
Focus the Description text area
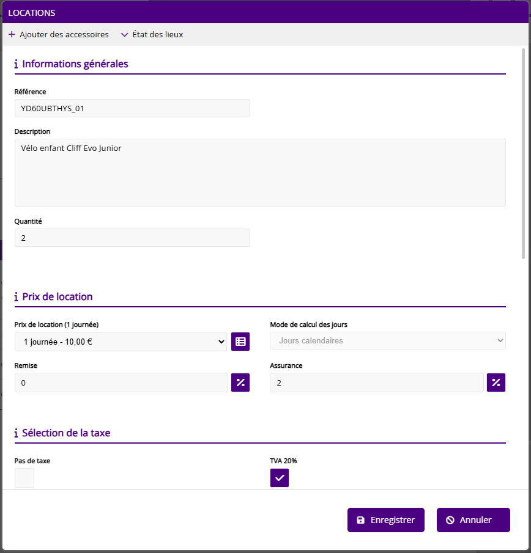click(x=260, y=172)
